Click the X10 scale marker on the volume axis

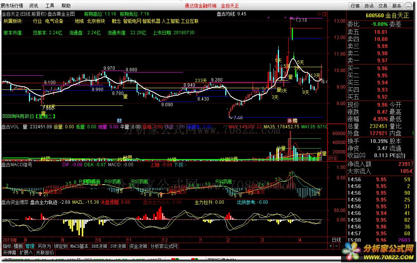tap(332, 158)
